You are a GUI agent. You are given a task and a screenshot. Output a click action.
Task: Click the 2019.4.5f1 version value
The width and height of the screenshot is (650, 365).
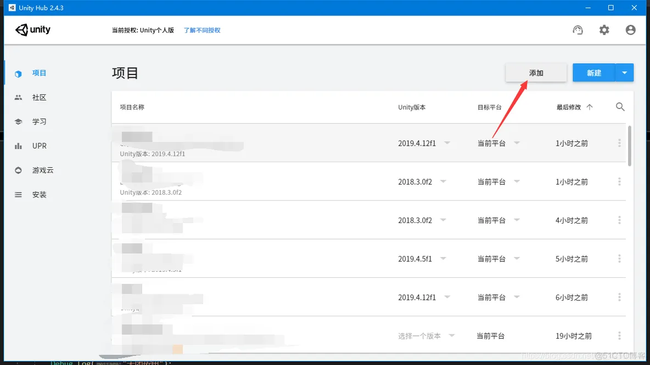(x=415, y=259)
